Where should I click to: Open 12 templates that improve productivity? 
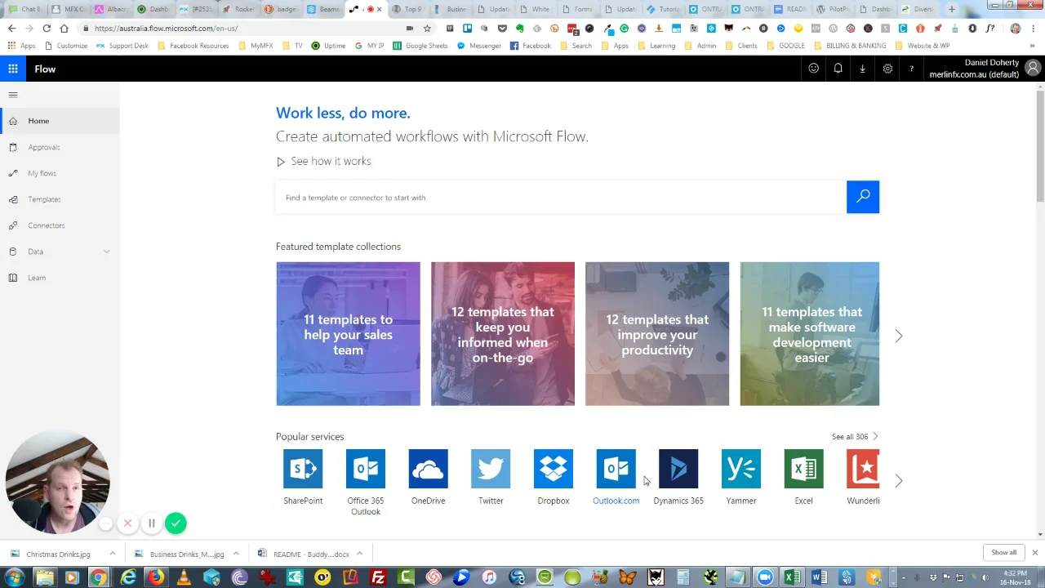[657, 334]
